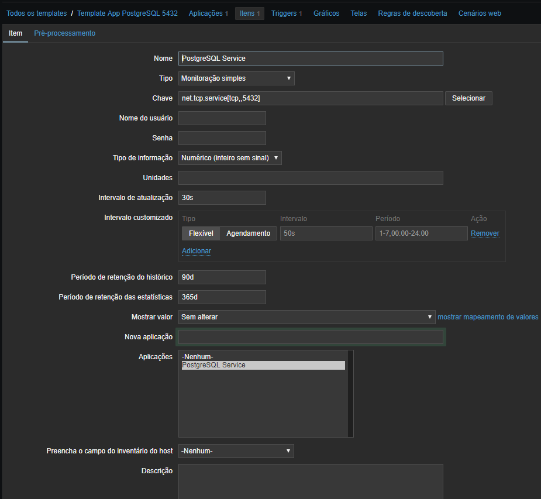This screenshot has height=499, width=541.
Task: Expand the Mostrar valor dropdown
Action: (306, 317)
